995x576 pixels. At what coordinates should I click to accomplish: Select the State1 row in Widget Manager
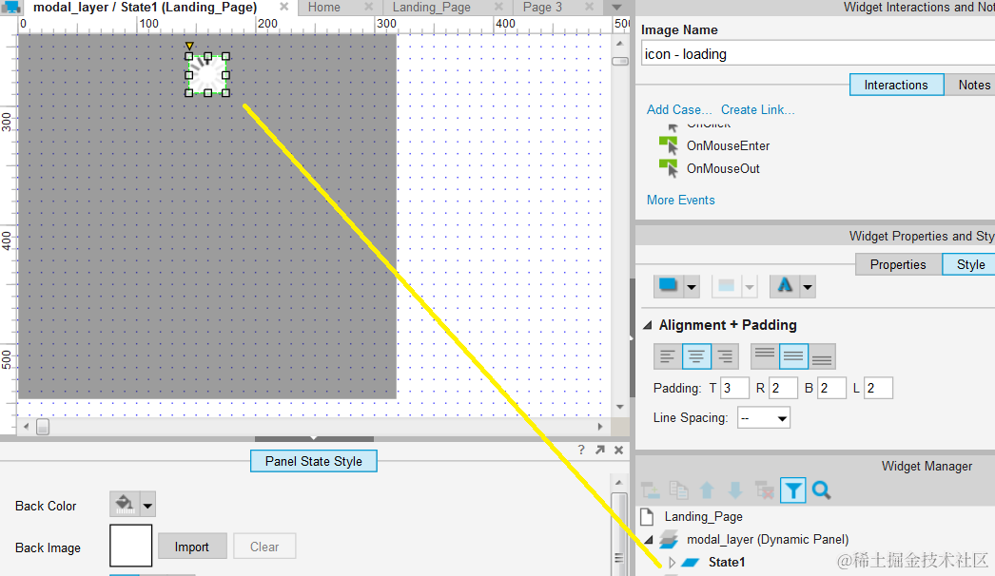click(815, 562)
